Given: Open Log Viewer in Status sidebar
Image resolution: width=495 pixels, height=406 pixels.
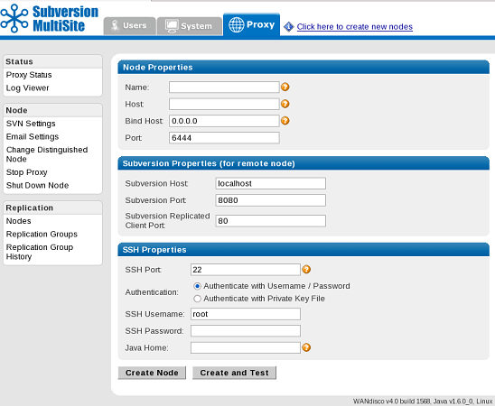Looking at the screenshot, I should pos(27,88).
